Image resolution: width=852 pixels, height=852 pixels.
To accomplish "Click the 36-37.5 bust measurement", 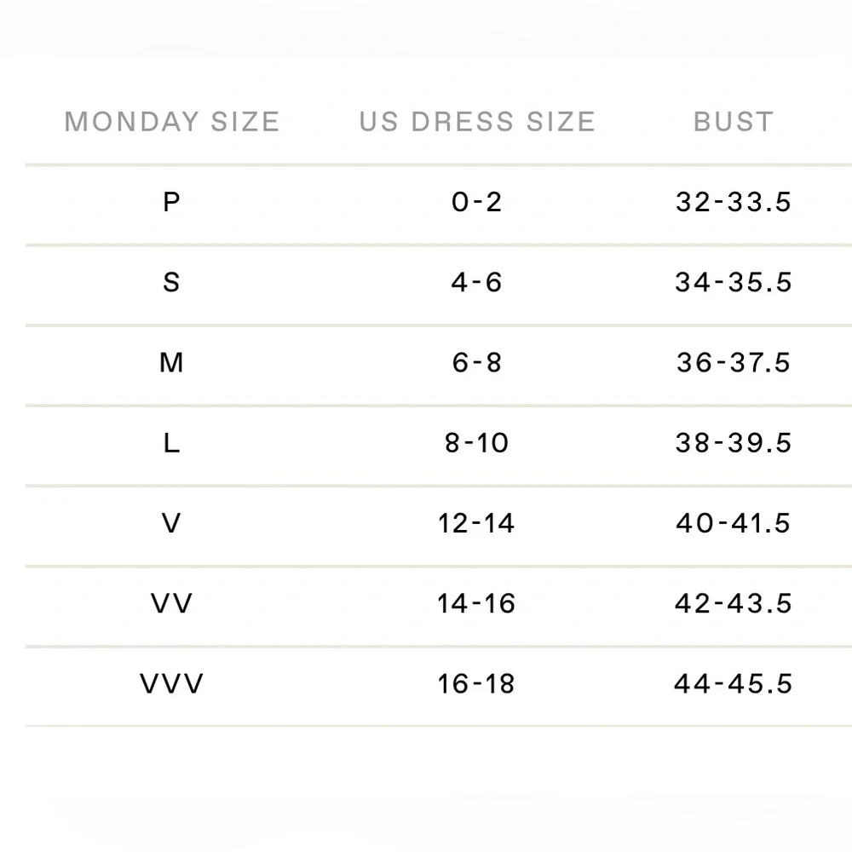I will pyautogui.click(x=734, y=362).
